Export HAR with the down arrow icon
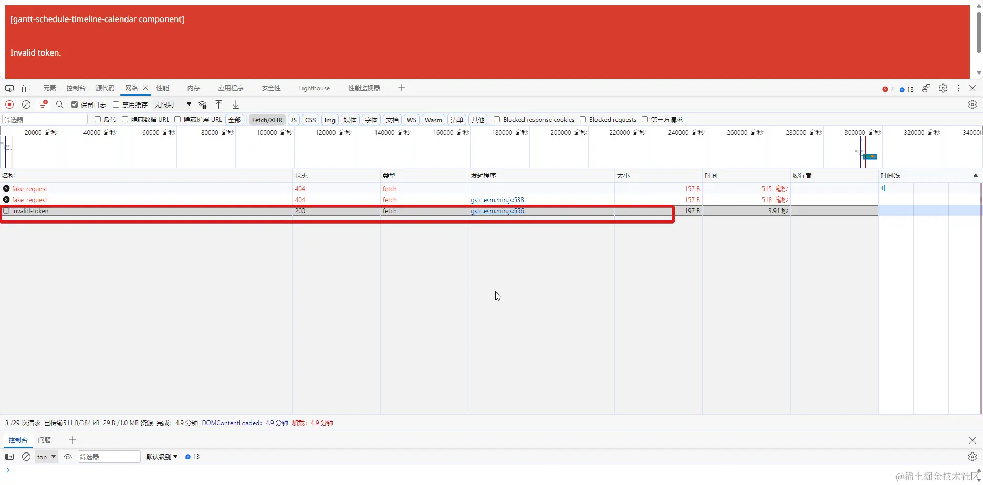The image size is (983, 485). 236,104
